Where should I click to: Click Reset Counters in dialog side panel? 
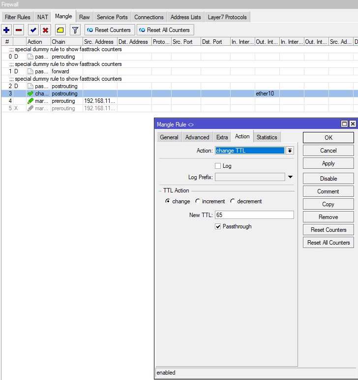[328, 230]
